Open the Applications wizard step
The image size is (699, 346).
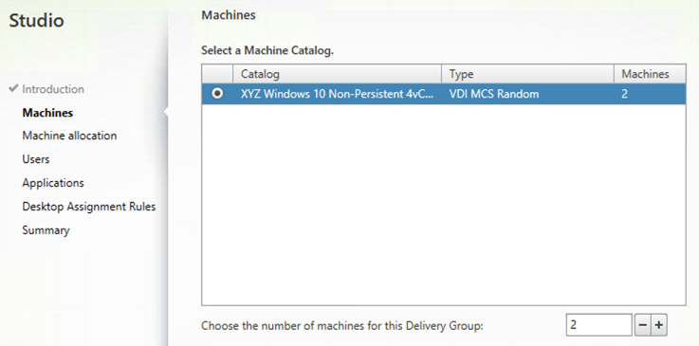pos(53,183)
